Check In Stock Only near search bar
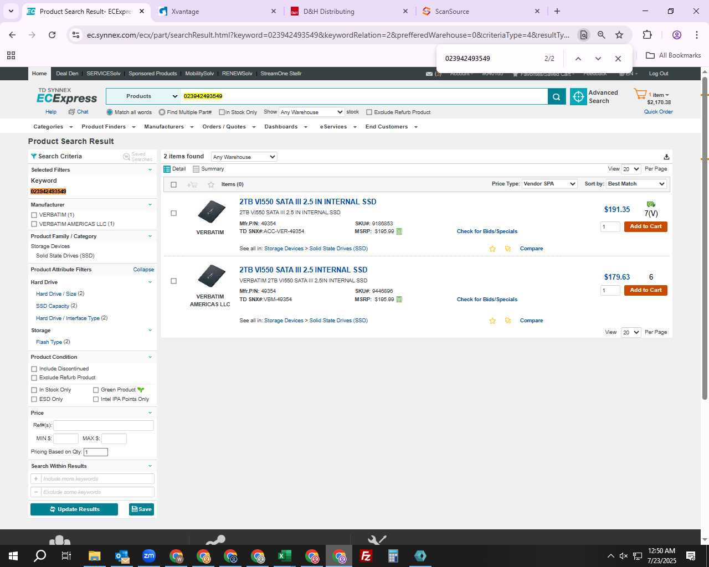Screen dimensions: 709x567 (222, 112)
